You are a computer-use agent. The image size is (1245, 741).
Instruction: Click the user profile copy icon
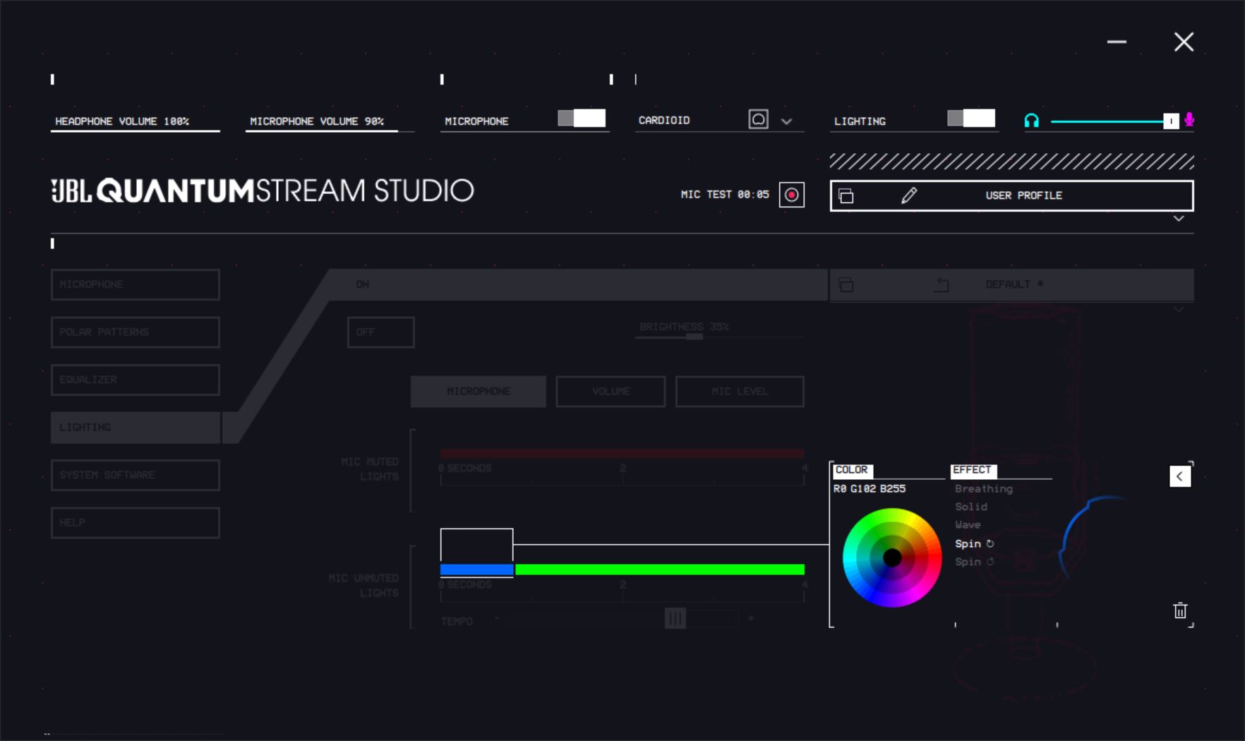click(x=846, y=196)
